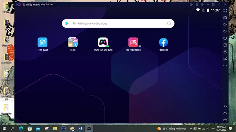Increase emulator volume in sidebar
The height and width of the screenshot is (132, 236).
225,25
